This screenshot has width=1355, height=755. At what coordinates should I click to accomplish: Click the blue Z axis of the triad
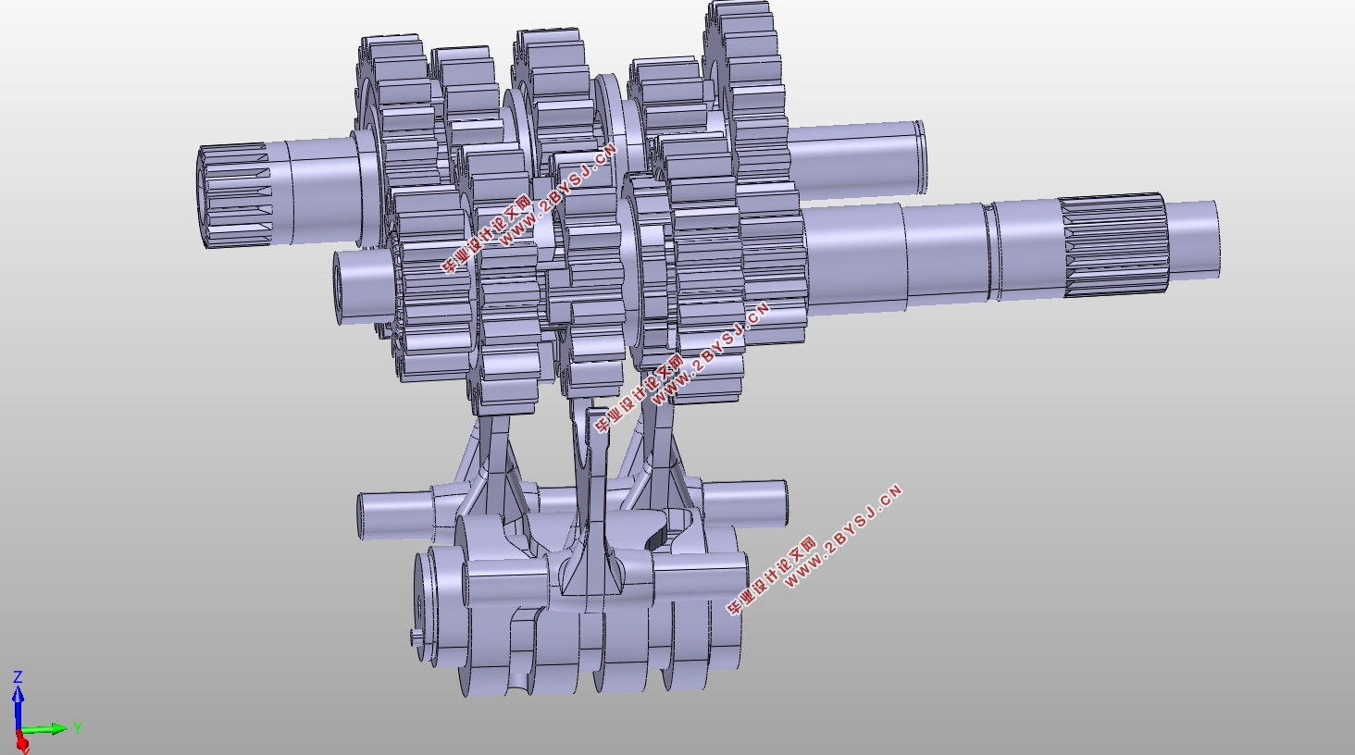click(17, 705)
